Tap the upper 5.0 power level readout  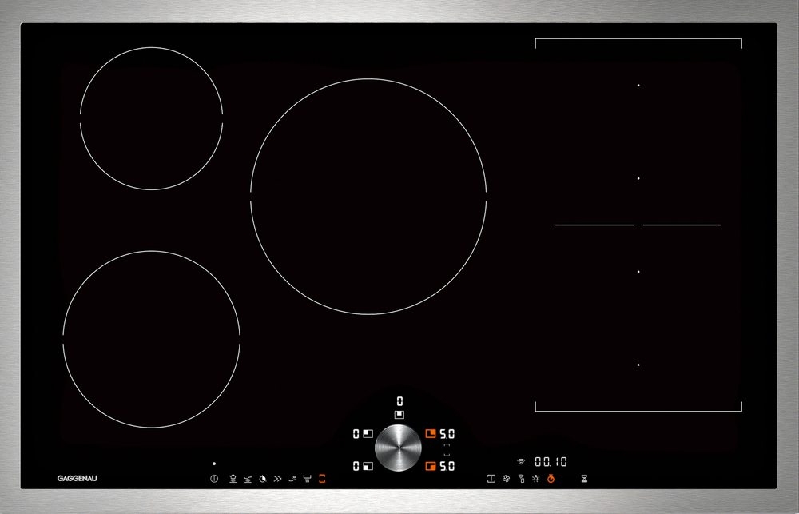[x=447, y=434]
